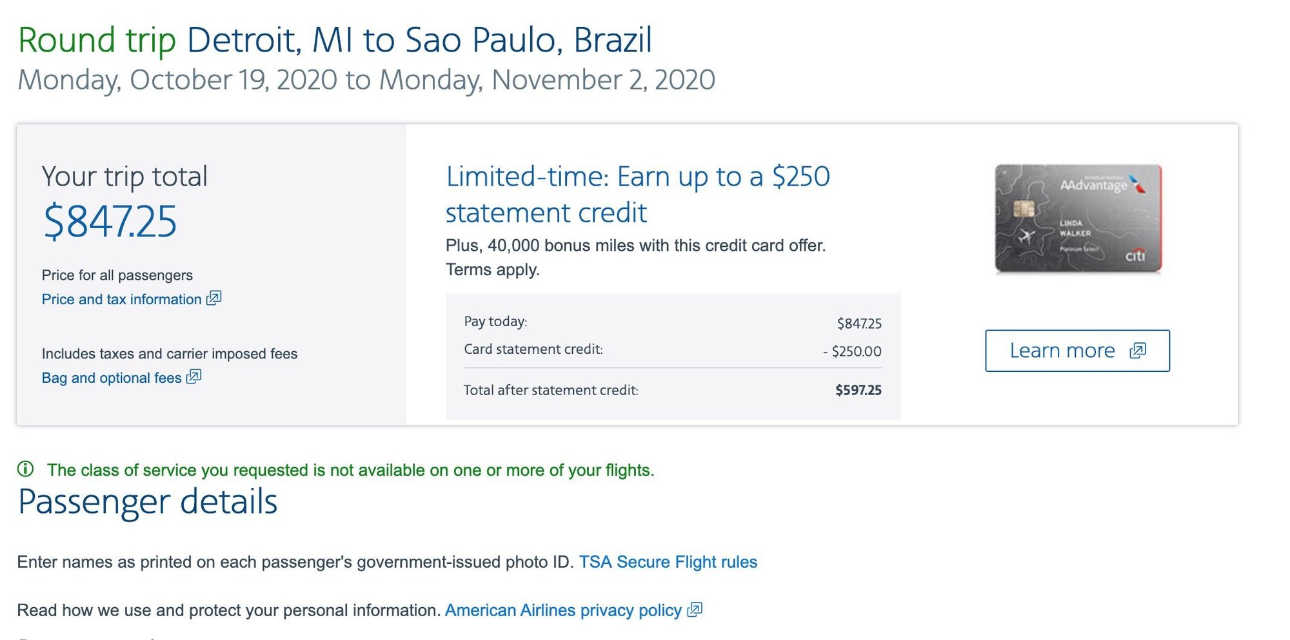The height and width of the screenshot is (640, 1290).
Task: Click the class of service not available notice text
Action: [x=351, y=470]
